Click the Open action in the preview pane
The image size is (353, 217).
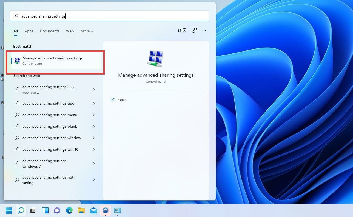tap(122, 100)
